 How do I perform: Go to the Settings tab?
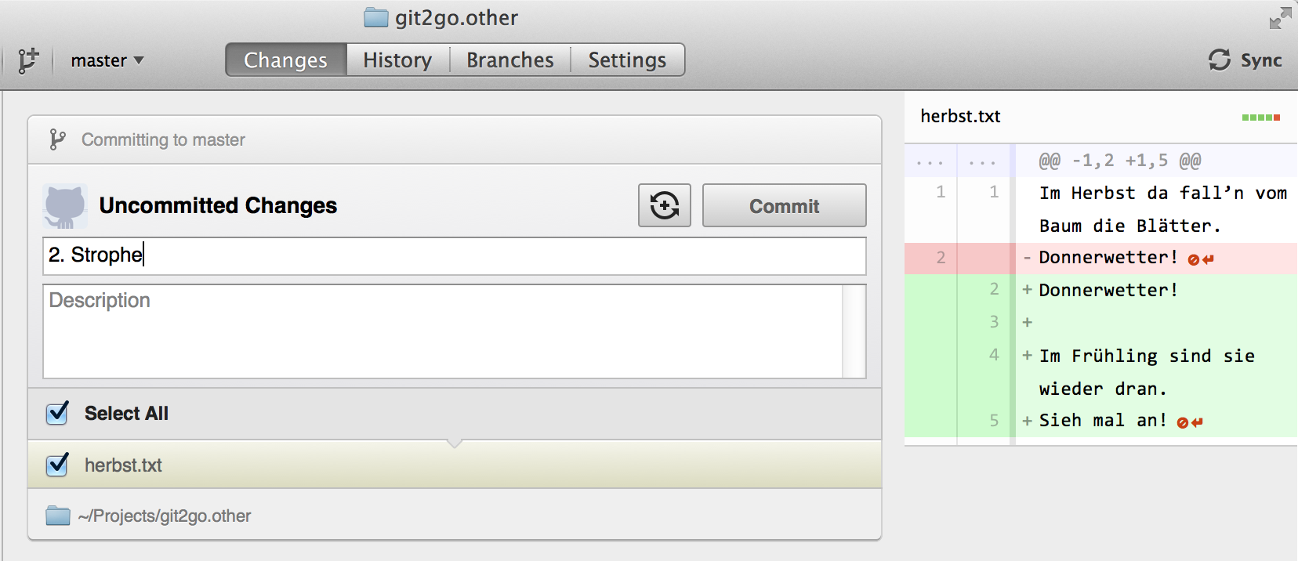click(627, 60)
